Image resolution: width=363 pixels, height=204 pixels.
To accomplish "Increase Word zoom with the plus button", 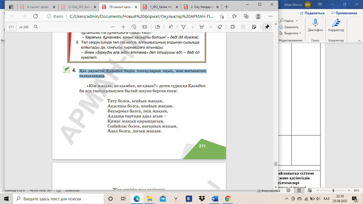I will pos(349,191).
